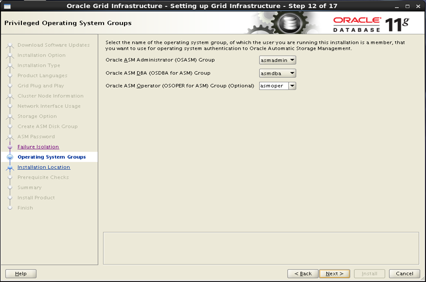Click the Product Languages step text
426x282 pixels.
tap(42, 75)
